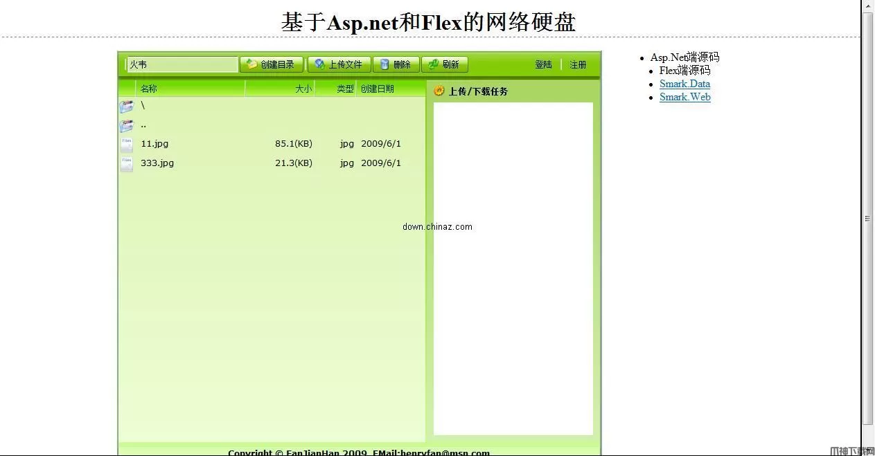The height and width of the screenshot is (456, 875).
Task: Open the 登陆 login link
Action: click(543, 64)
